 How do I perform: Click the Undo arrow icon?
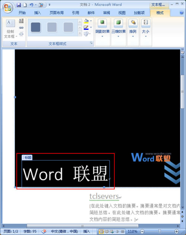point(31,5)
